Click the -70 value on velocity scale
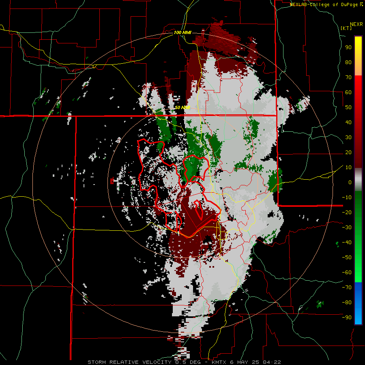This screenshot has height=365, width=365. [347, 287]
